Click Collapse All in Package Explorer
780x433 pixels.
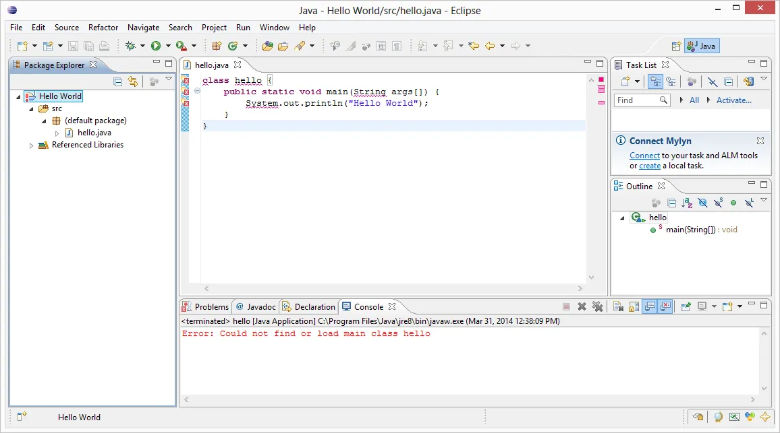tap(118, 81)
